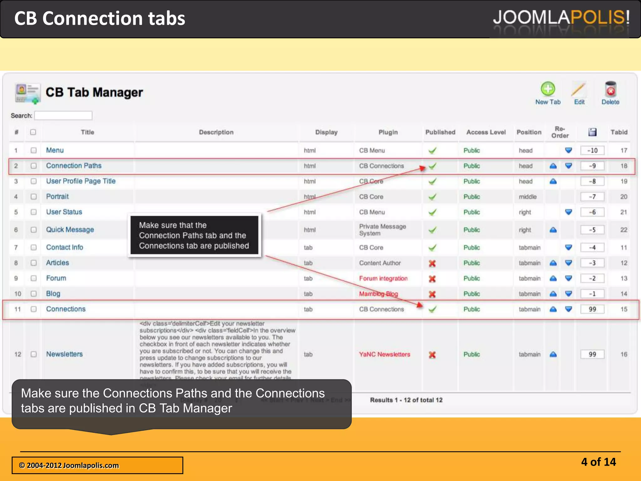
Task: Move Blog row down arrow
Action: tap(569, 294)
